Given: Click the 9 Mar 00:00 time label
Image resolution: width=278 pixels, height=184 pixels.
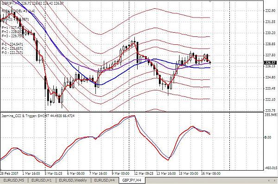Looking at the screenshot, I should (x=120, y=173).
